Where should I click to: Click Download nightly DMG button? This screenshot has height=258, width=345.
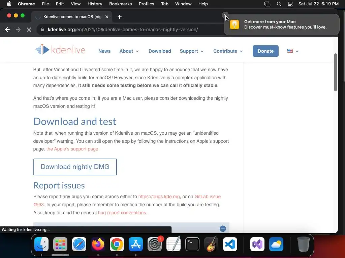click(75, 167)
